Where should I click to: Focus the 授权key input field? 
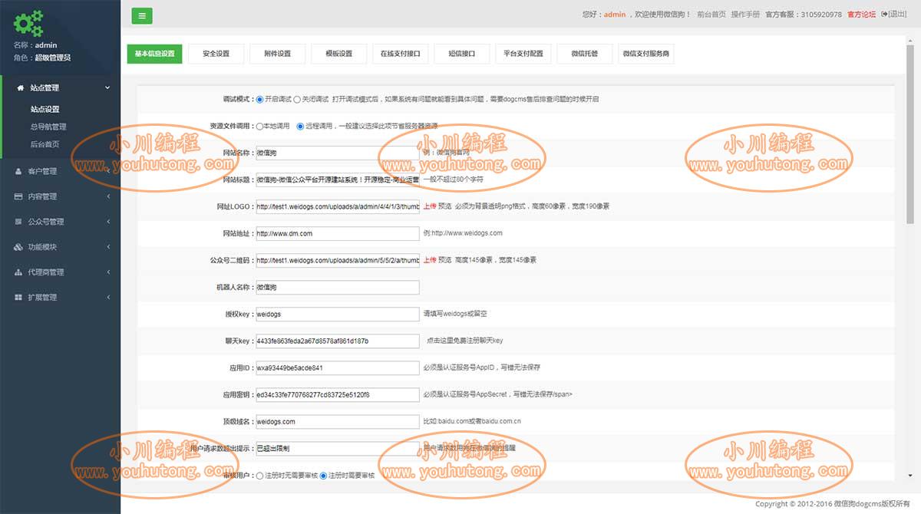[337, 314]
